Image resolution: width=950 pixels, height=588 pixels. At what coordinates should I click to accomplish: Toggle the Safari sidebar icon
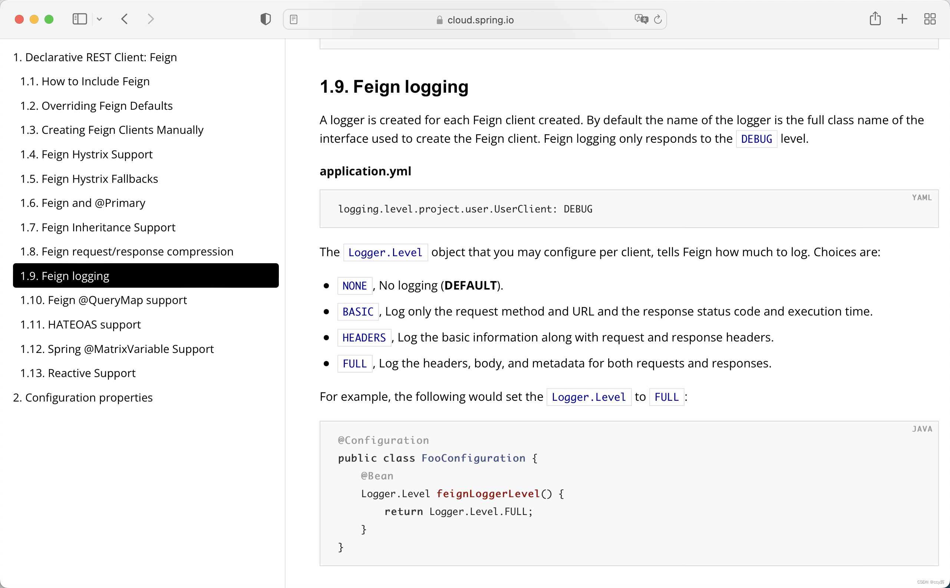pos(79,19)
